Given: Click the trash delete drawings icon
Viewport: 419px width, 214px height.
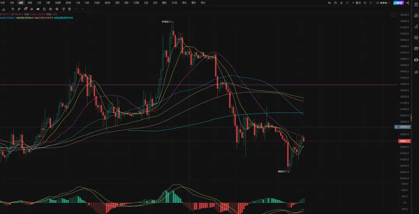Looking at the screenshot, I should [69, 9].
